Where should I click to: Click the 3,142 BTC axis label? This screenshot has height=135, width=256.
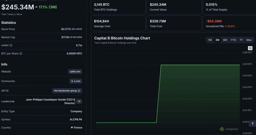coord(247,99)
